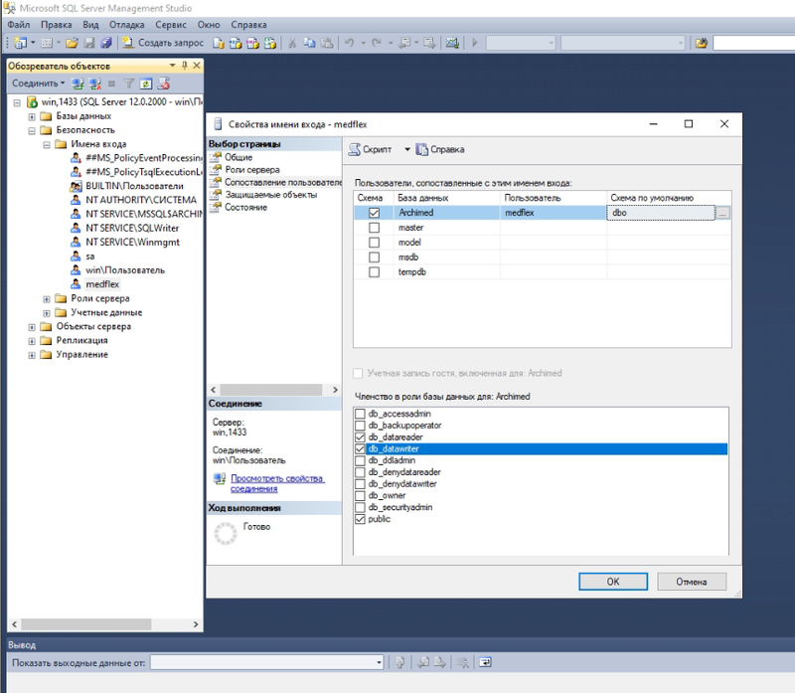The image size is (795, 693).
Task: Click the Clear All icon in Вывод panel
Action: 462,662
